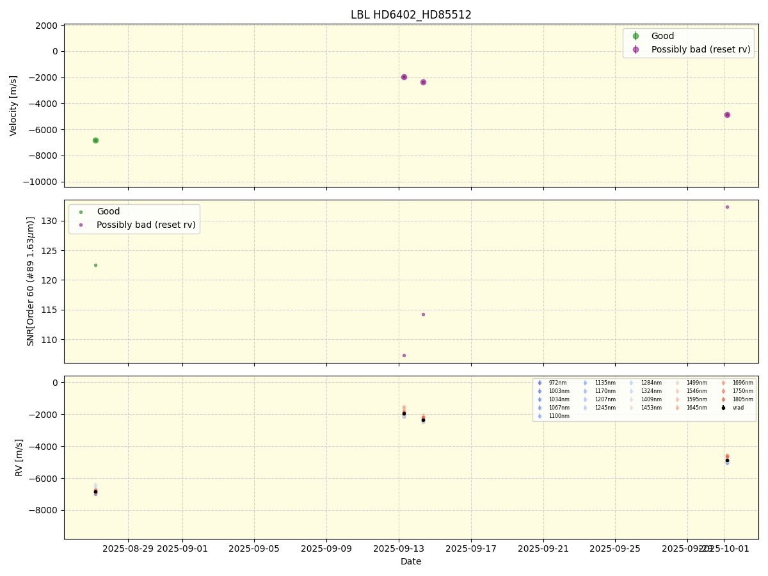The height and width of the screenshot is (576, 768).
Task: Click the 'Velocity [m/s]' y-axis label
Action: coord(13,106)
